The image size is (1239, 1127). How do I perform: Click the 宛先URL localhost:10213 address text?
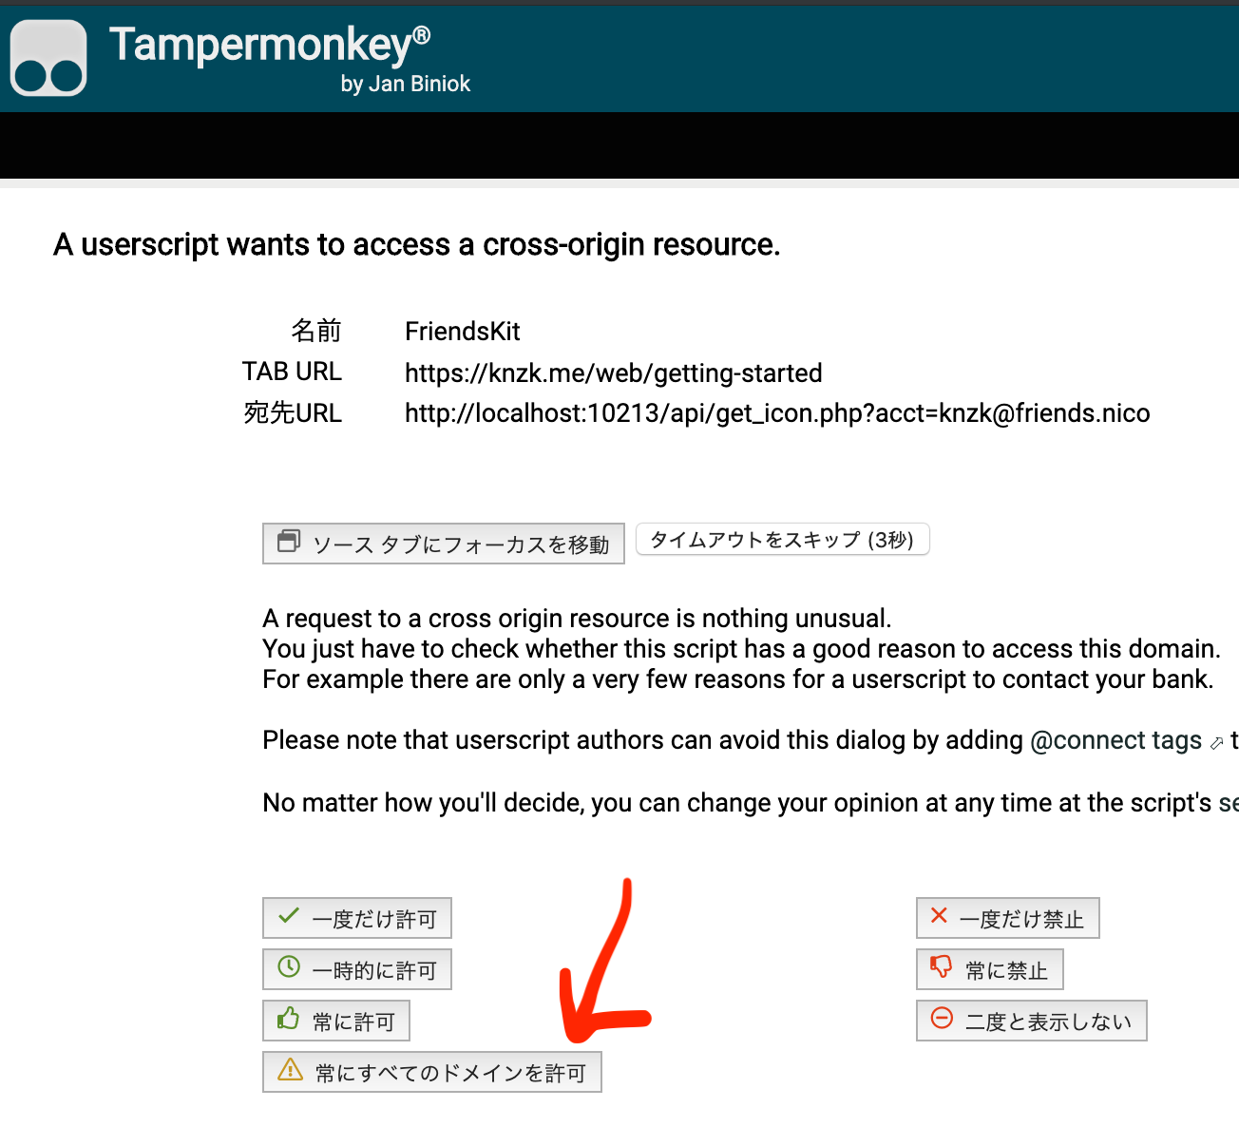pos(777,413)
